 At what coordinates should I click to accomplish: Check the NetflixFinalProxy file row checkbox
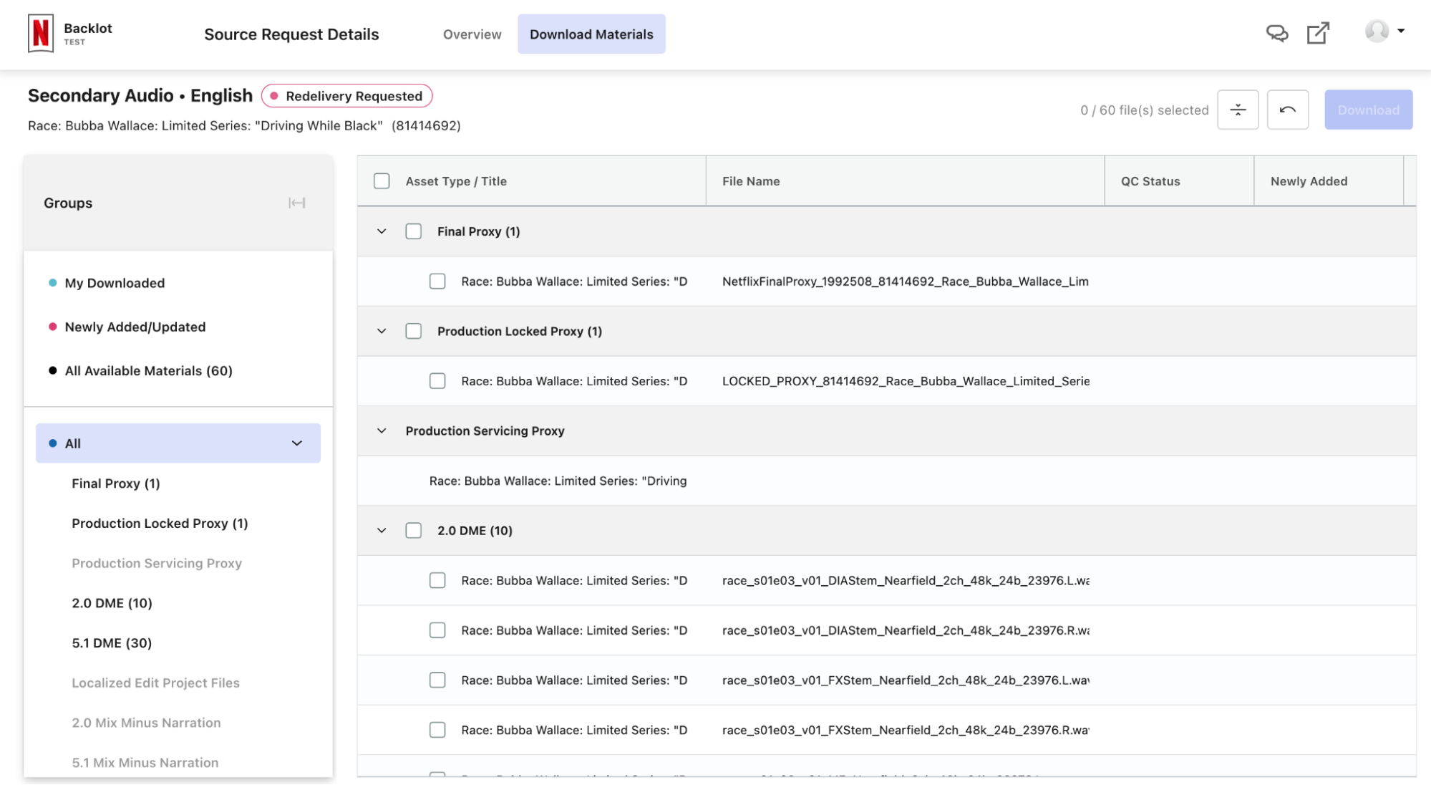437,281
